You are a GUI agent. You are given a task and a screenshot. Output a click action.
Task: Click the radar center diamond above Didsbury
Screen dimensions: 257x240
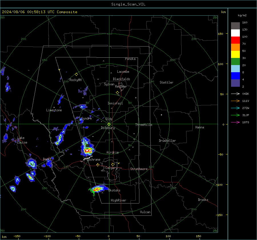[x=109, y=124]
